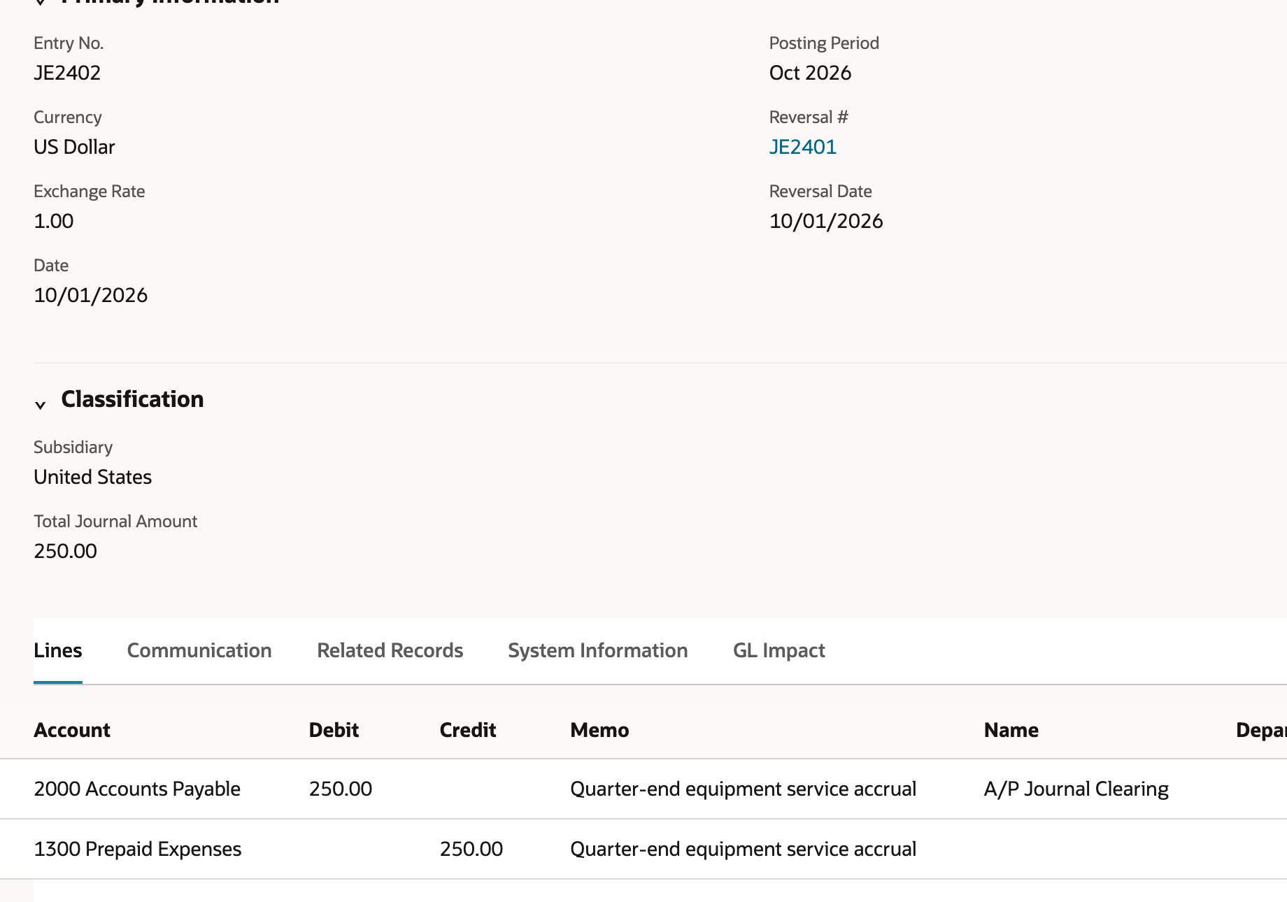Viewport: 1287px width, 902px height.
Task: Click the United States subsidiary value
Action: (x=93, y=477)
